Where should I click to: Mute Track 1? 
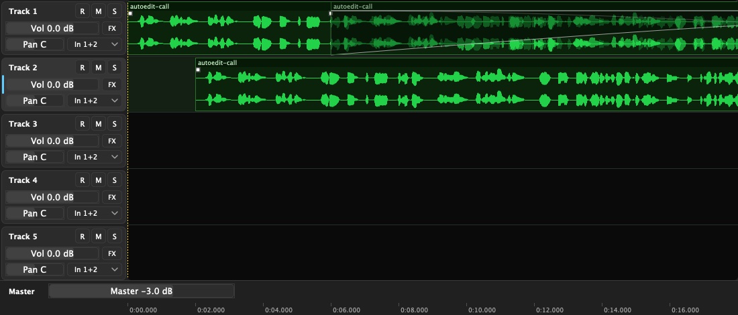(x=99, y=11)
